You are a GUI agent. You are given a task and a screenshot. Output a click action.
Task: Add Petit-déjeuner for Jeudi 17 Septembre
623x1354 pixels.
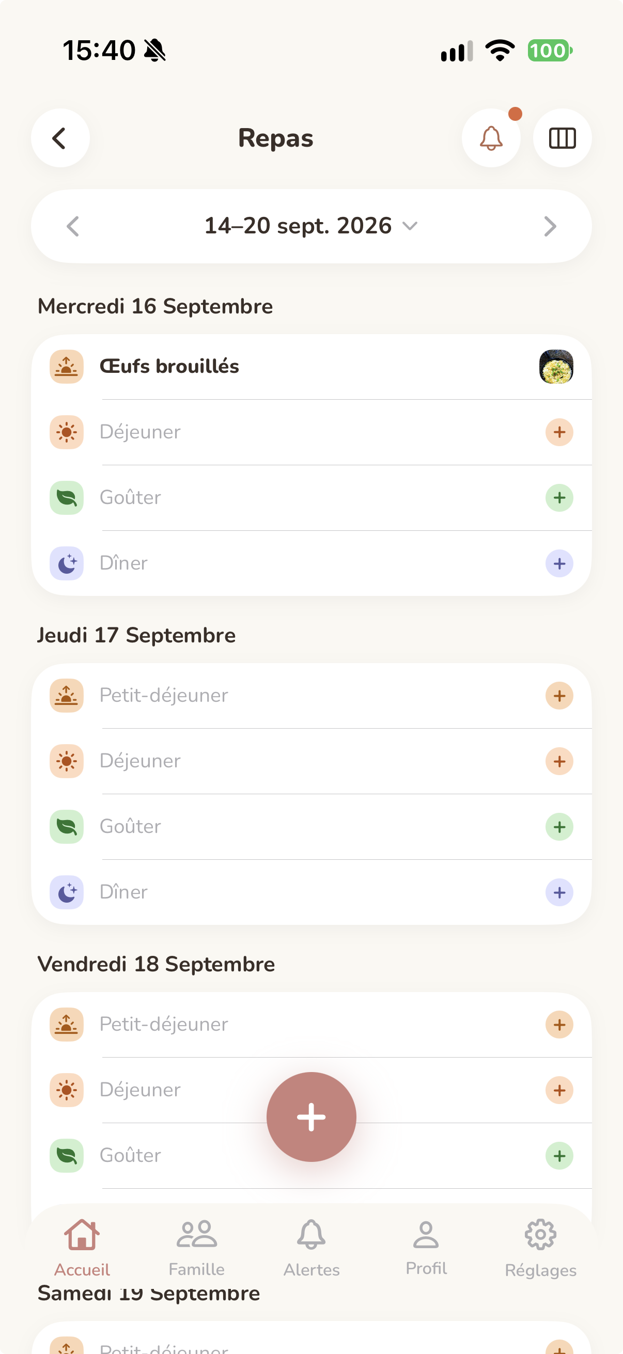(x=559, y=696)
